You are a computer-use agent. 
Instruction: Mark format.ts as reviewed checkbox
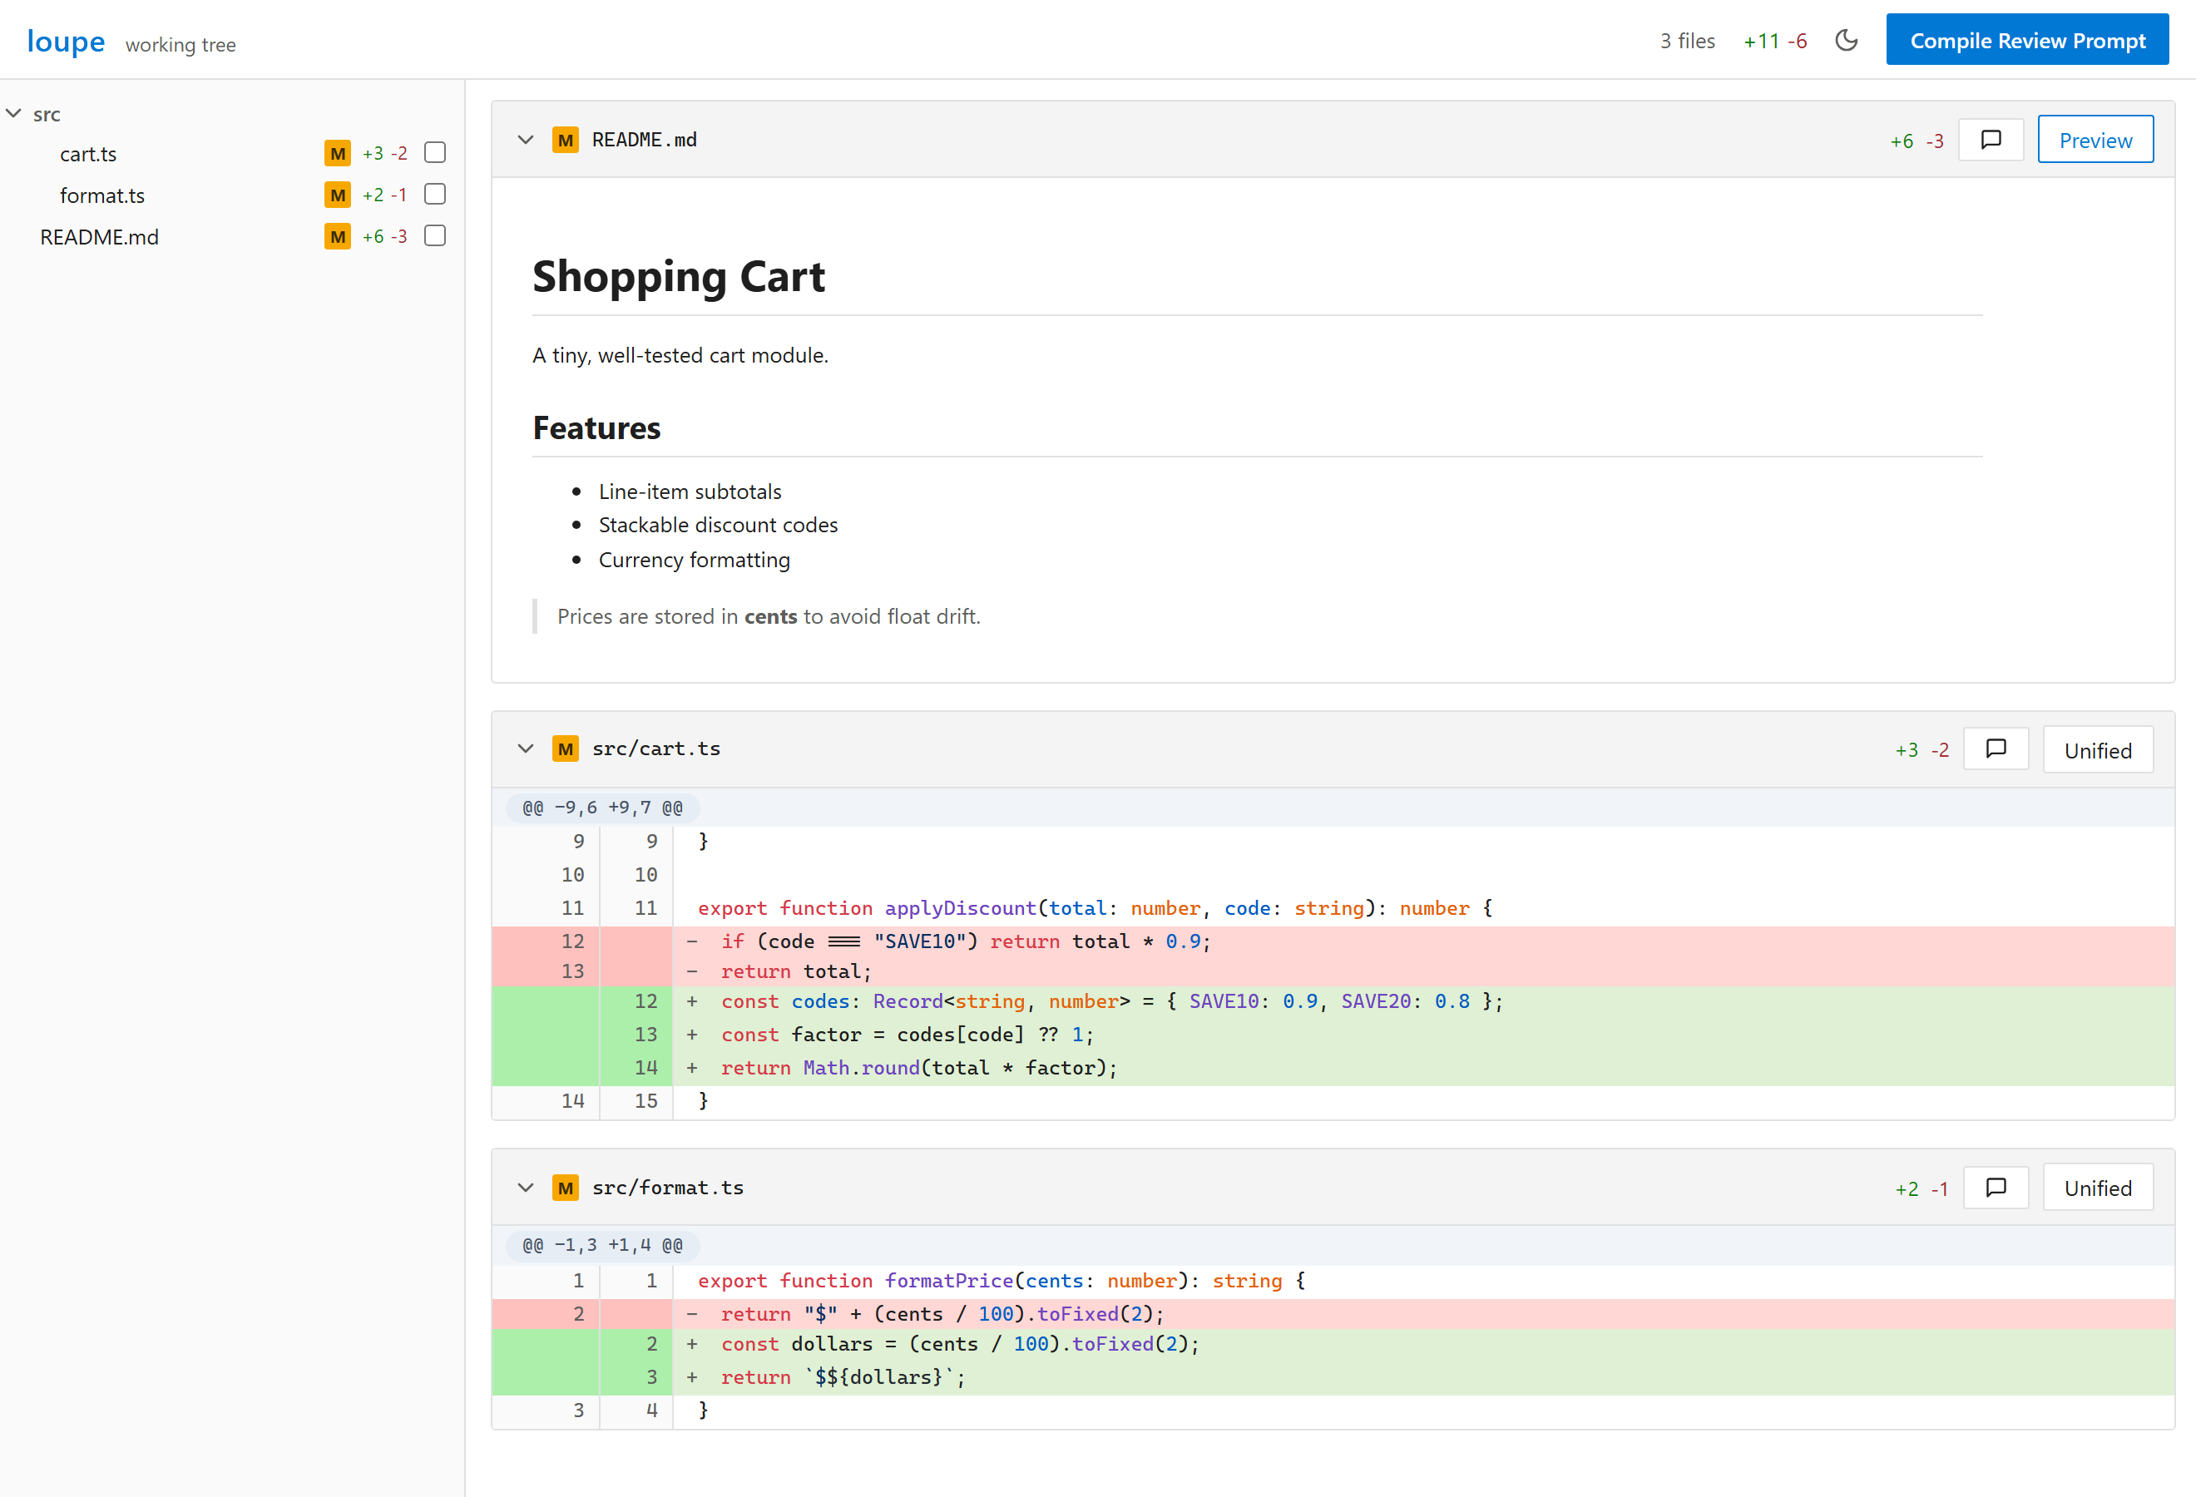[x=435, y=194]
